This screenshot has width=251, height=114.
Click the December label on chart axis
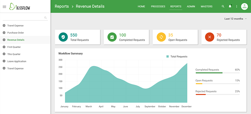[x=186, y=106]
